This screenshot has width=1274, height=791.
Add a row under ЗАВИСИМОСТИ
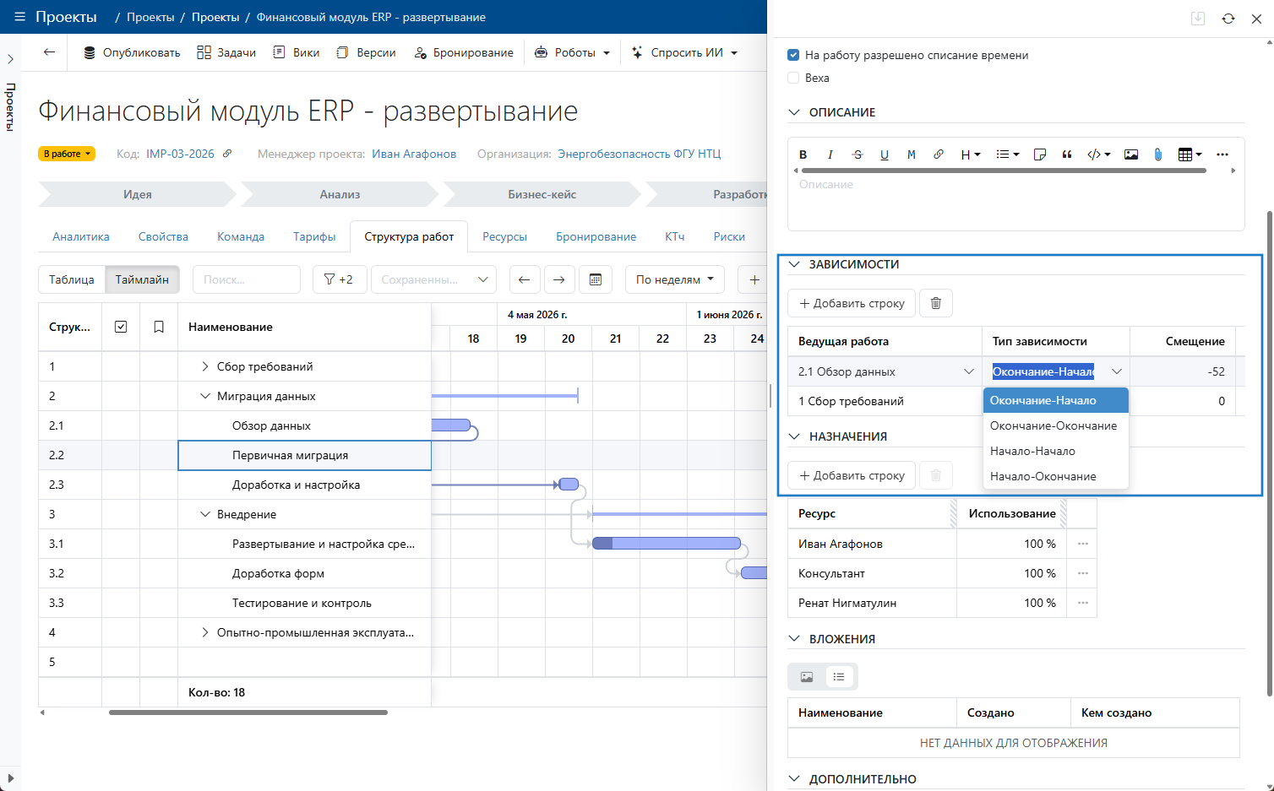pos(852,303)
